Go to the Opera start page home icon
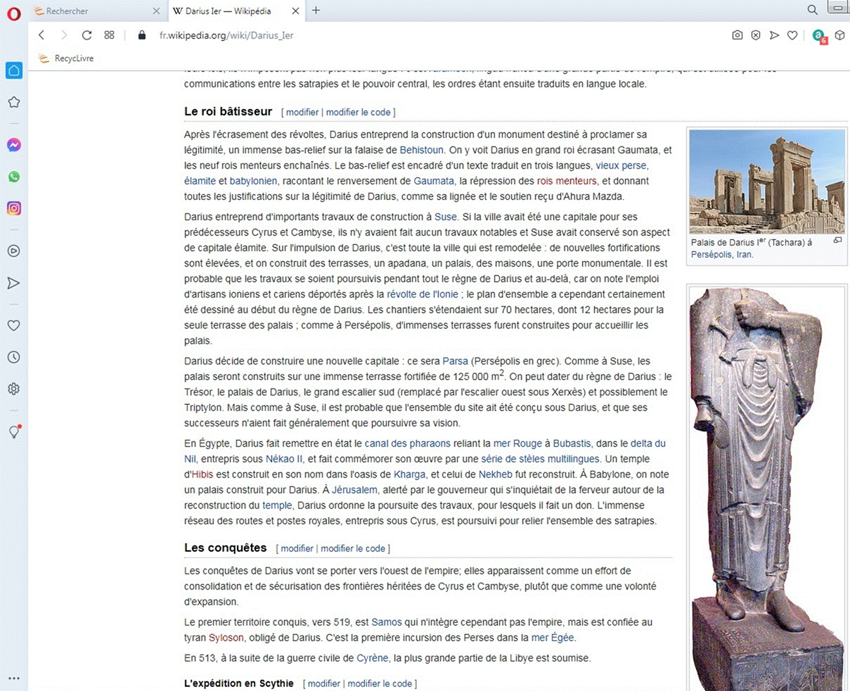The image size is (850, 691). pyautogui.click(x=14, y=70)
